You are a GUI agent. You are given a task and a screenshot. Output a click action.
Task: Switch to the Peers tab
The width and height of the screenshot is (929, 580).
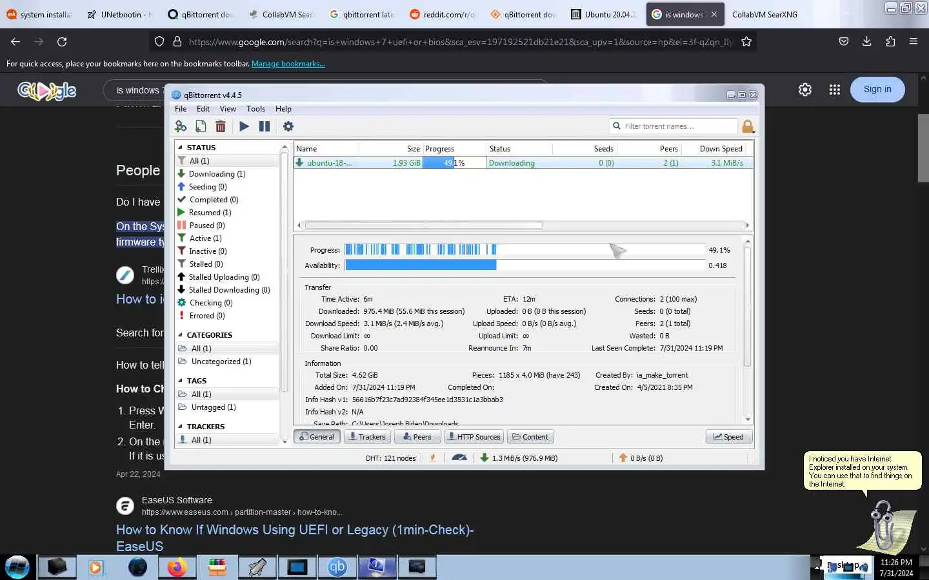pos(417,437)
